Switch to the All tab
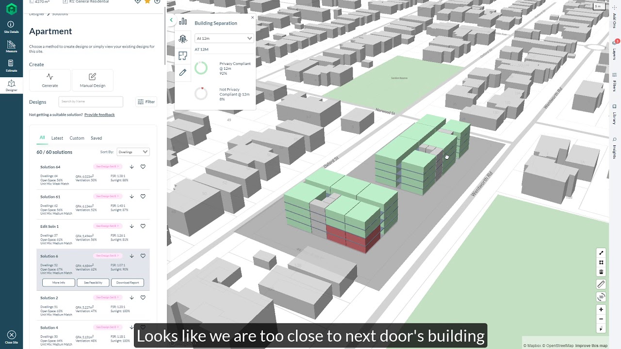The image size is (621, 349). coord(42,138)
